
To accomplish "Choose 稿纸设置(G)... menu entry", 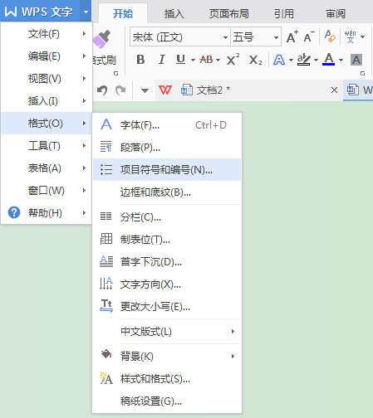I will pos(167,401).
